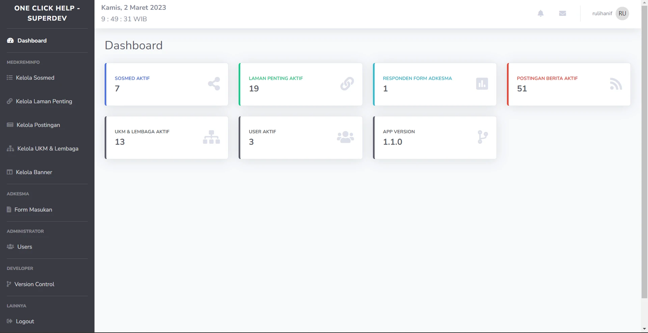Viewport: 648px width, 333px height.
Task: Navigate to Kelola UKM & Lembaga
Action: click(48, 148)
